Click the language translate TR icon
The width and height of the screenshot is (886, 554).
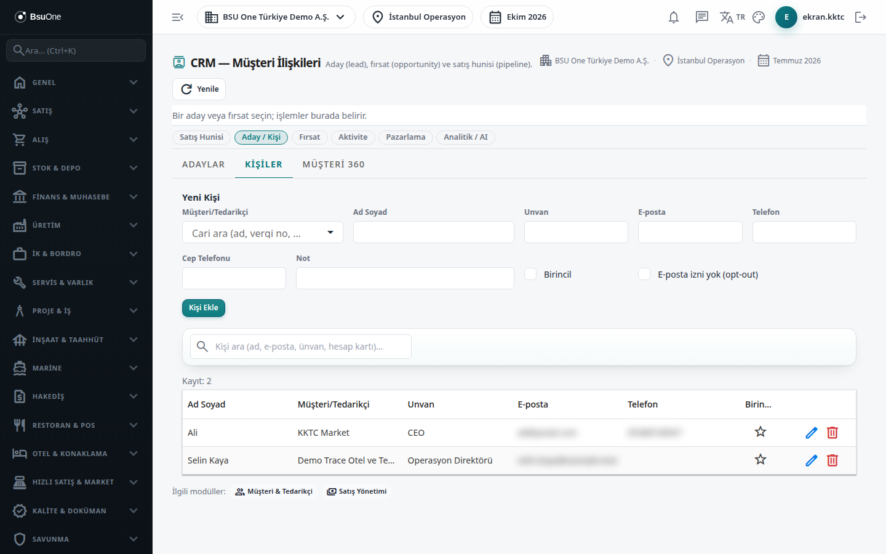pos(732,17)
